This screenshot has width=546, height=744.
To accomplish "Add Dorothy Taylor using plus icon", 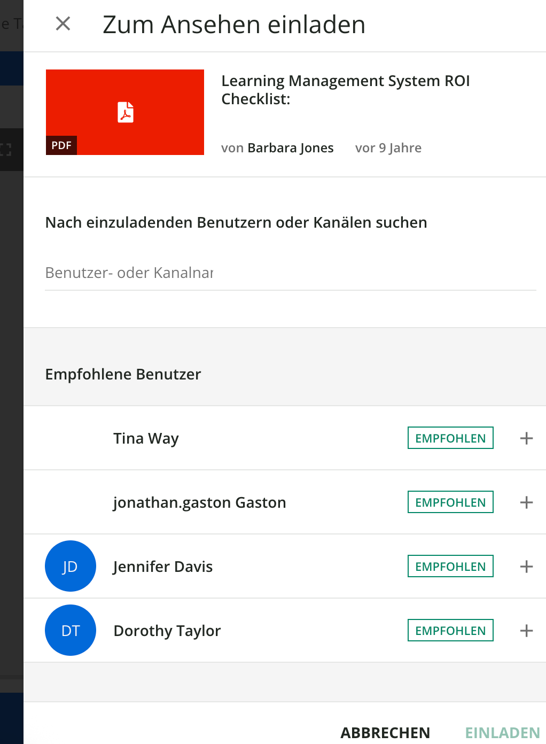I will [x=526, y=631].
